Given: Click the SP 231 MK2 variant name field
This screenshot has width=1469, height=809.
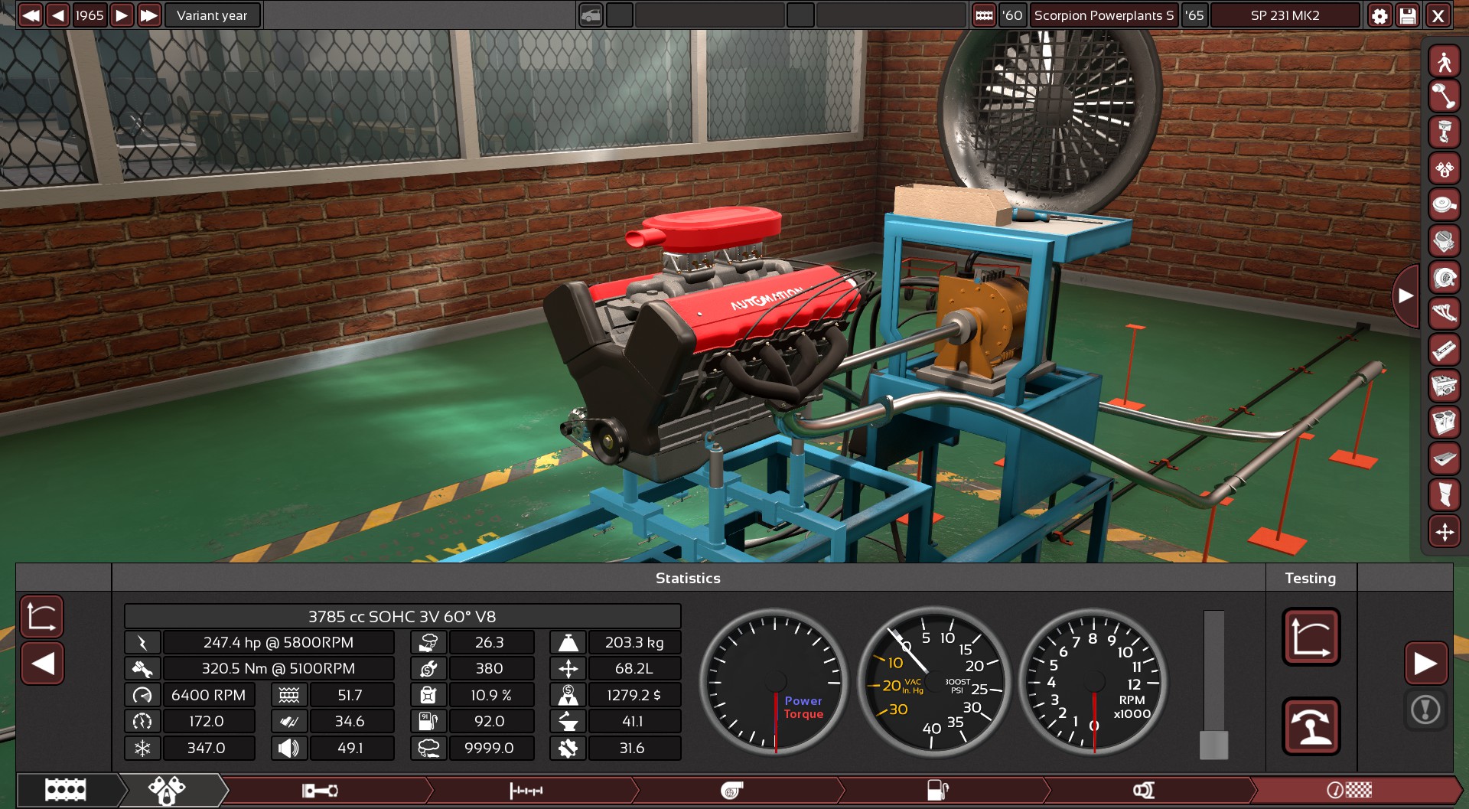Looking at the screenshot, I should coord(1285,15).
